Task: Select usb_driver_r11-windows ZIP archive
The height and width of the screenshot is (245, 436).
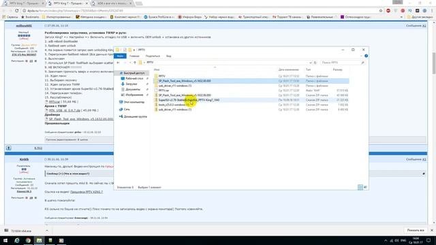Action: click(251, 110)
